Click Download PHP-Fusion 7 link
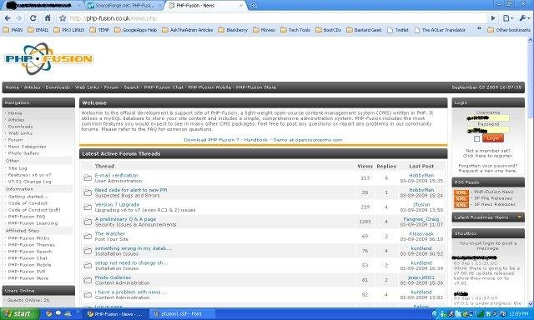The image size is (534, 320). click(x=211, y=140)
